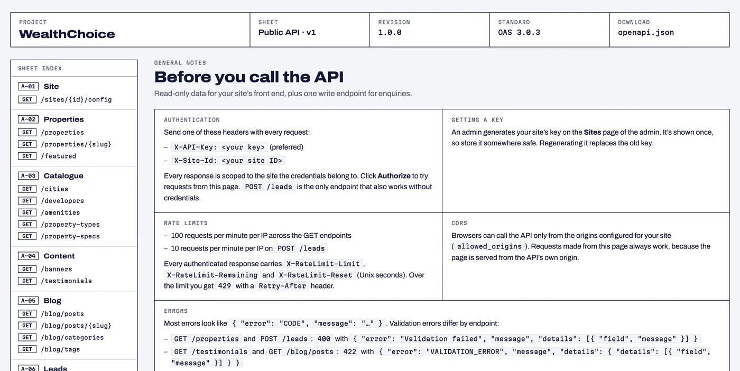740x371 pixels.
Task: Jump to A-01 Site section
Action: pyautogui.click(x=39, y=86)
